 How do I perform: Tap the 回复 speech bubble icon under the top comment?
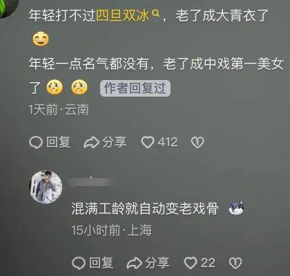tap(36, 142)
